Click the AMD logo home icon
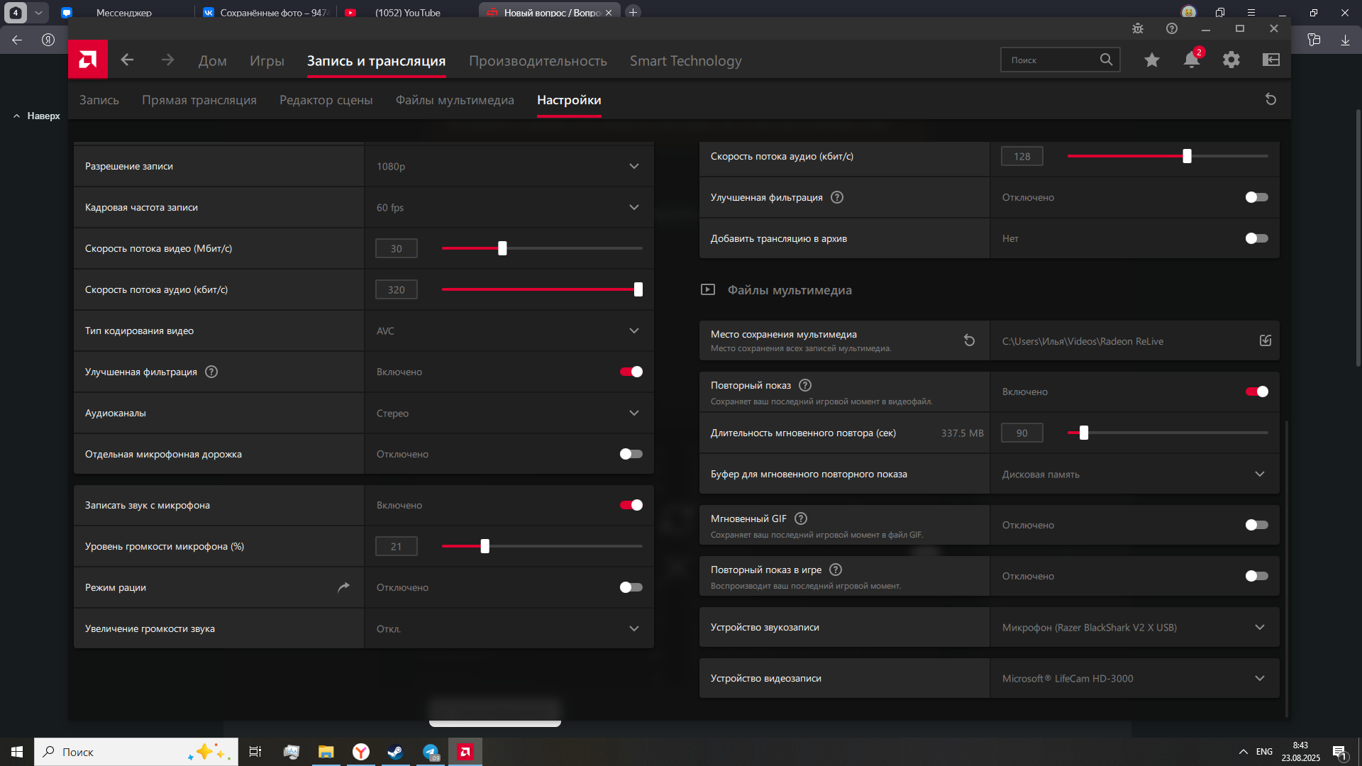 click(88, 60)
